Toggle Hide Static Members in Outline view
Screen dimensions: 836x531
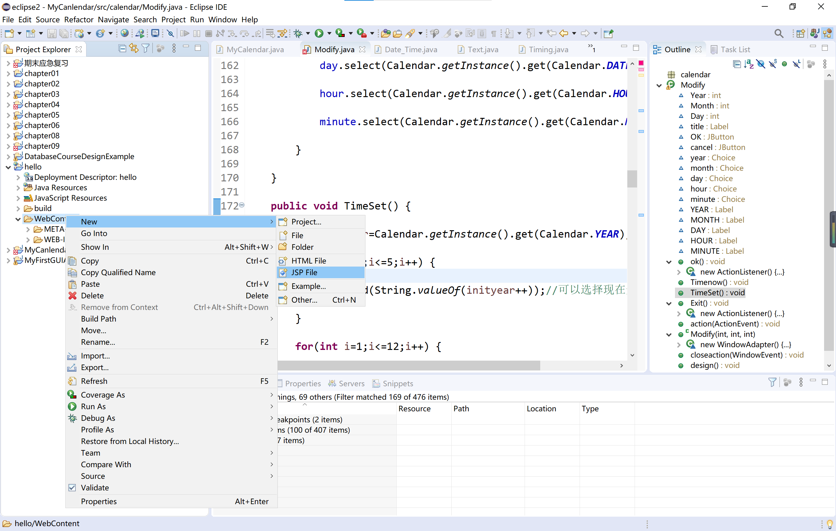pos(773,64)
